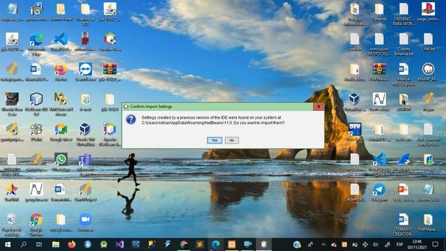
Task: Open the Recycle Bin on the desktop
Action: (12, 225)
